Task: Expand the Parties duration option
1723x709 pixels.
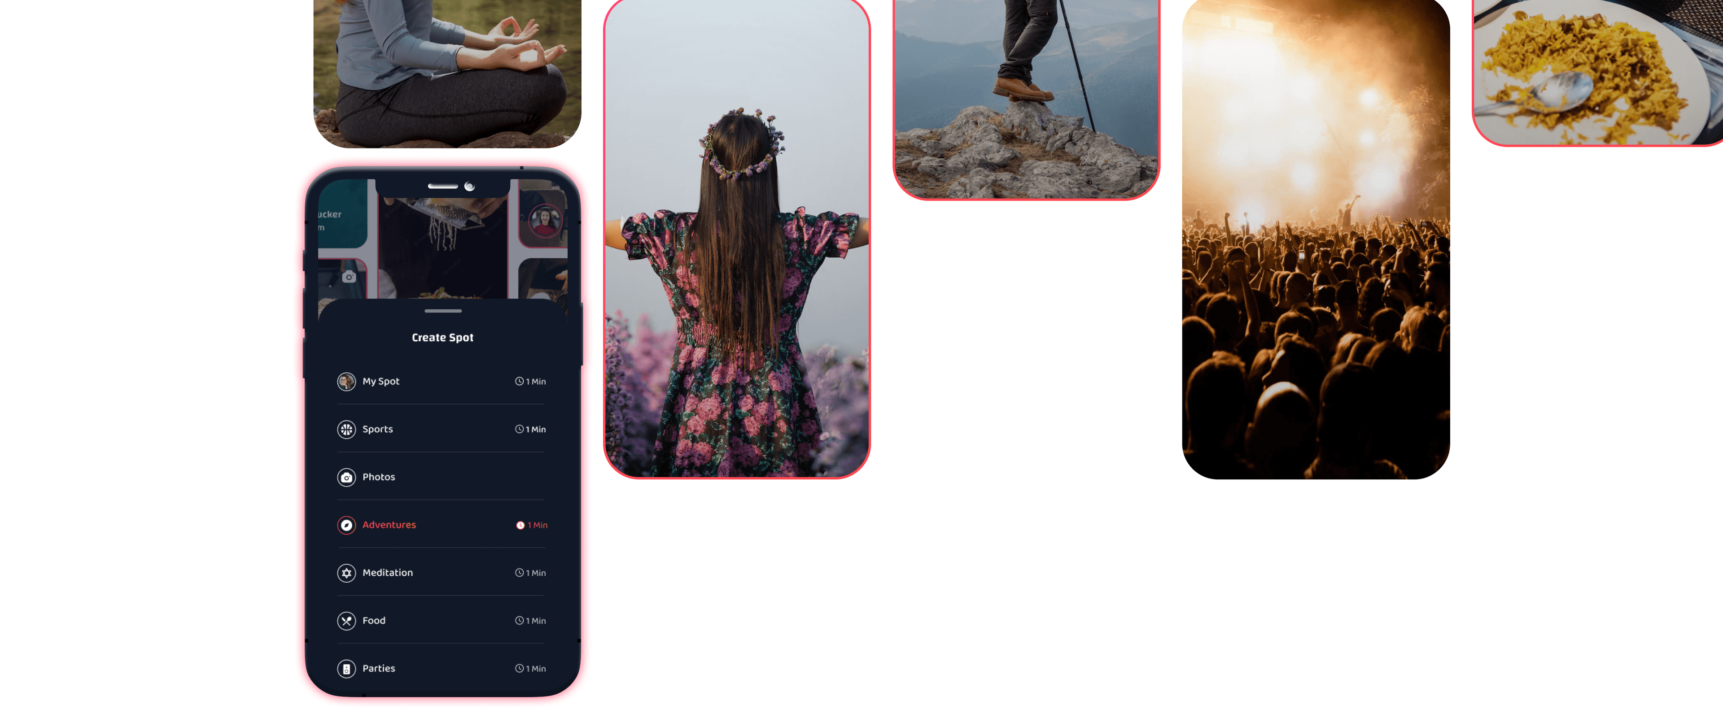Action: point(532,668)
